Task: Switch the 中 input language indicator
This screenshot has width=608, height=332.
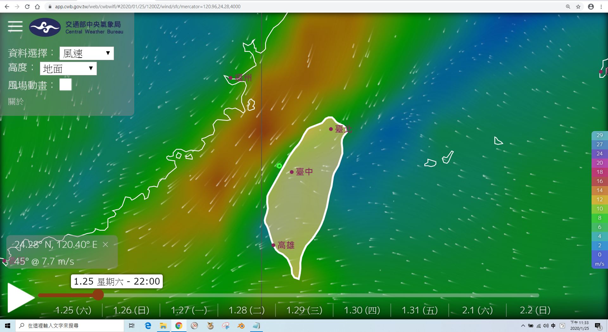Action: tap(553, 326)
